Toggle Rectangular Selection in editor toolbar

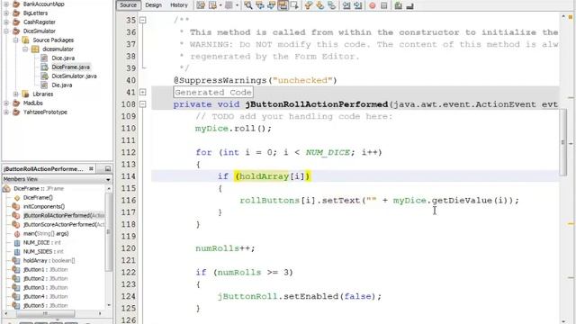[x=294, y=5]
